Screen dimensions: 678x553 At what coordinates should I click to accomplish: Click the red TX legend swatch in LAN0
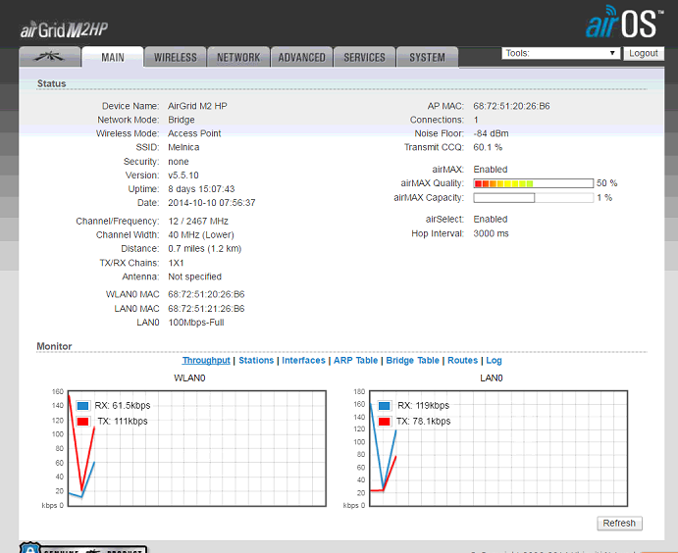click(x=384, y=422)
